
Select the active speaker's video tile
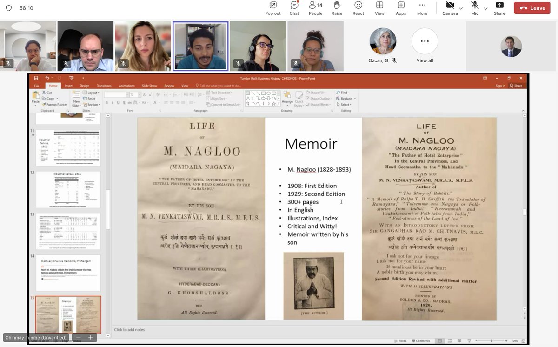point(200,46)
